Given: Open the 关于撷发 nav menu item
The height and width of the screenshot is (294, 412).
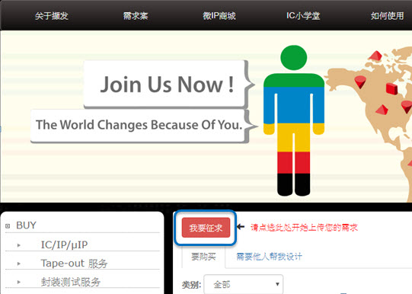Looking at the screenshot, I should [52, 16].
